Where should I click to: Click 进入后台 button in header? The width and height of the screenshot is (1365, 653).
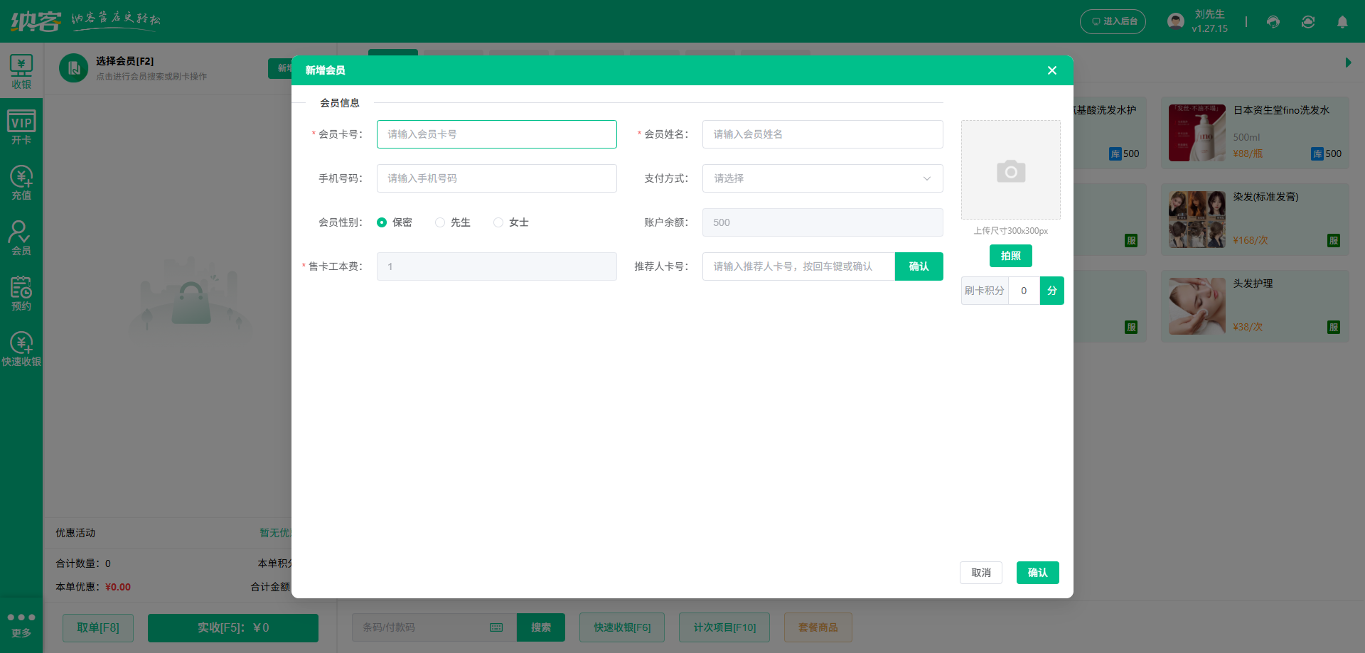1113,21
